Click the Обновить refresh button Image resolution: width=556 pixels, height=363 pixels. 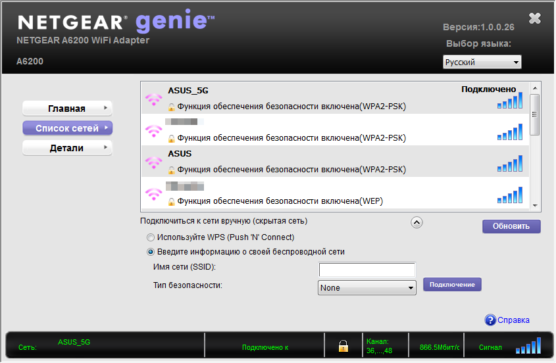pos(511,226)
